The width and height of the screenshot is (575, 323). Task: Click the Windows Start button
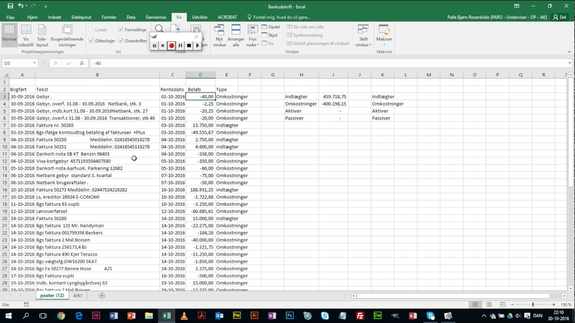(x=9, y=316)
